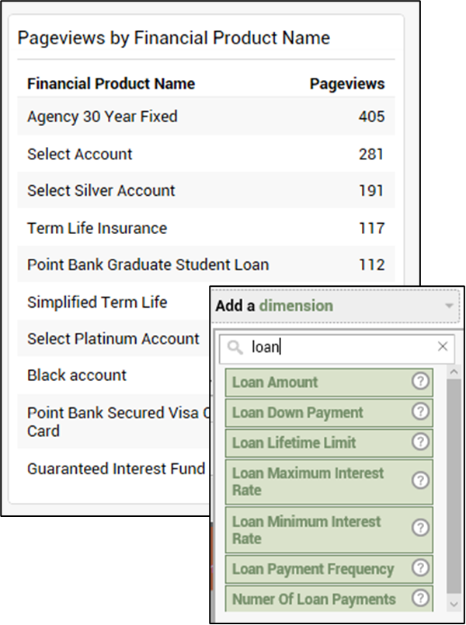The height and width of the screenshot is (625, 466).
Task: Sort by Pageviews column header
Action: point(347,84)
